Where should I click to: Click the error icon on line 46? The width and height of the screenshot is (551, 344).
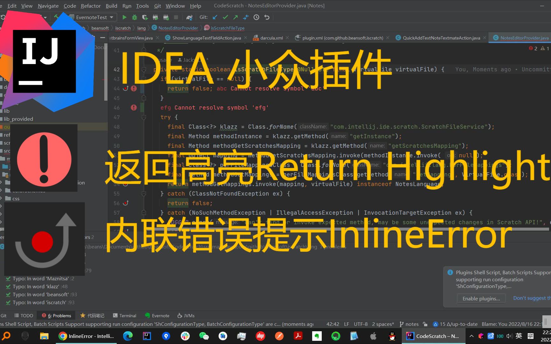pos(134,107)
